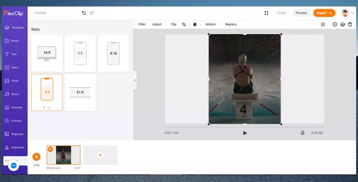Select the crop tool icon
This screenshot has width=358, height=182.
tap(184, 25)
